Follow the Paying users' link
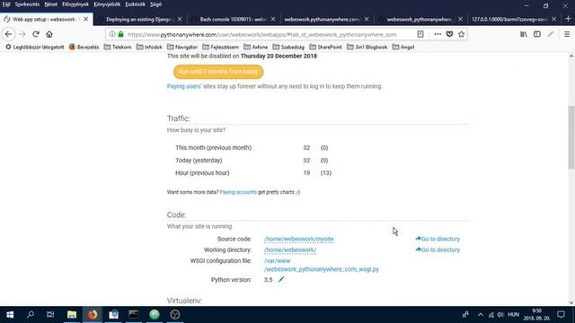This screenshot has height=323, width=575. (184, 86)
